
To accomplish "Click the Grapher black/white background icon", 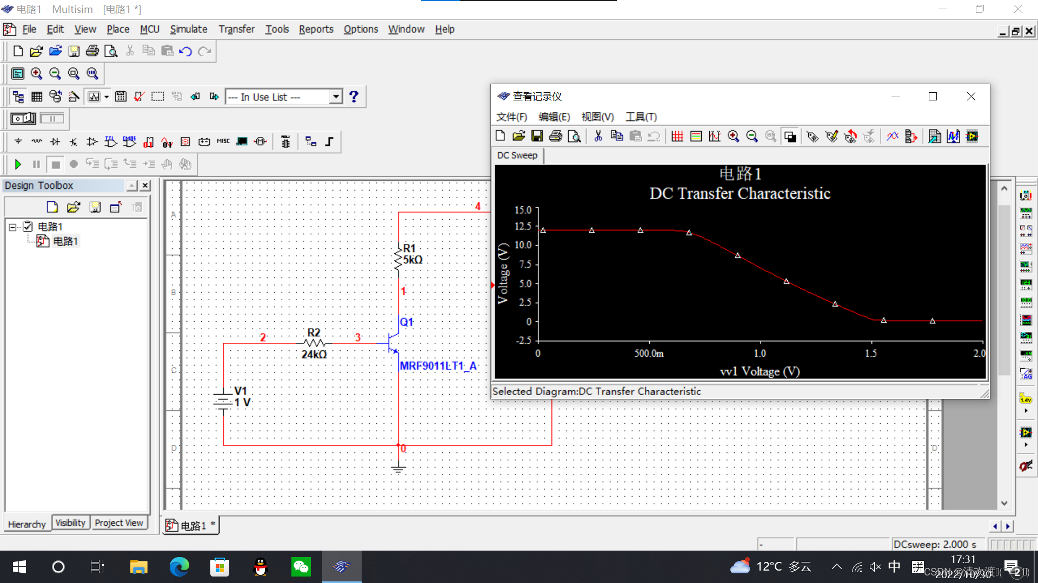I will [x=790, y=137].
